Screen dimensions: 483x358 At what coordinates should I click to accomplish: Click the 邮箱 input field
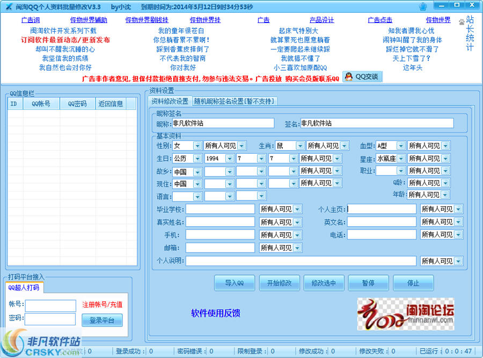220,248
